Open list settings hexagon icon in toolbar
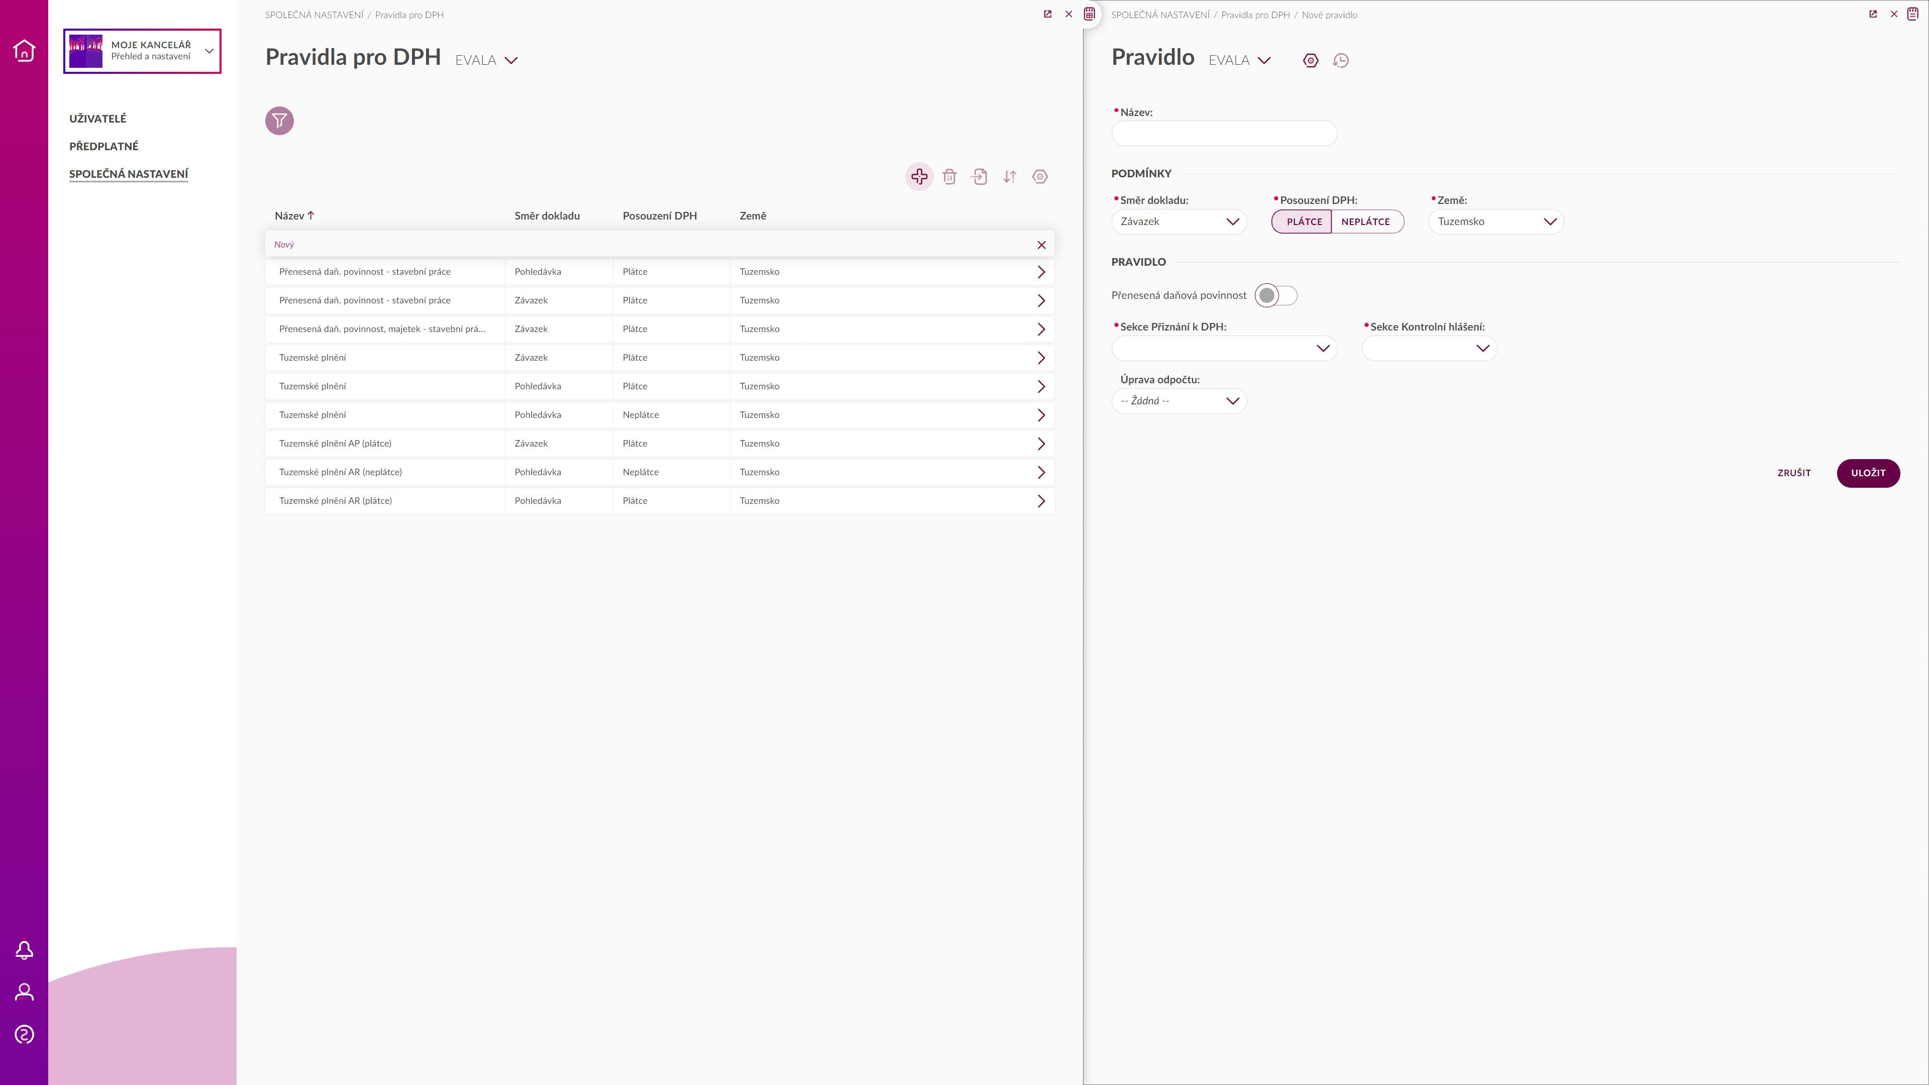1929x1085 pixels. (1040, 177)
